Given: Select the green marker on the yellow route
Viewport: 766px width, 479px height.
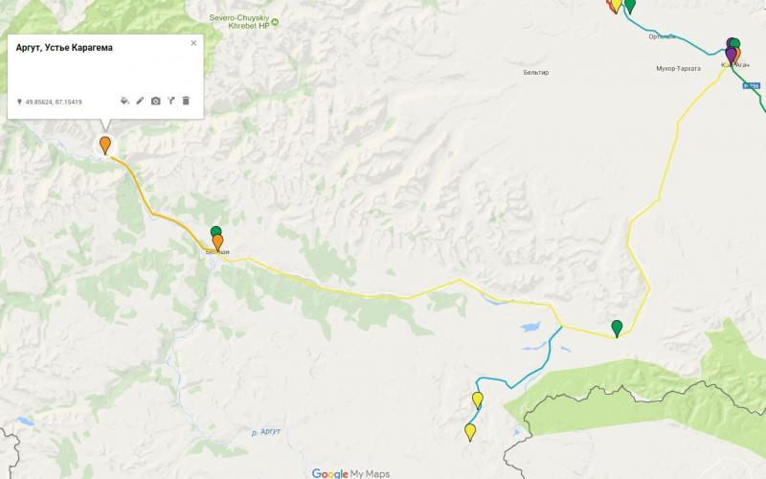Looking at the screenshot, I should pyautogui.click(x=617, y=329).
